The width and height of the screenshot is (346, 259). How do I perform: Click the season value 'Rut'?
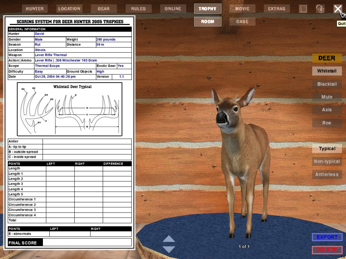click(38, 45)
